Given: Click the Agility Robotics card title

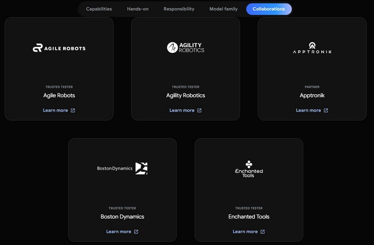Looking at the screenshot, I should pos(186,96).
